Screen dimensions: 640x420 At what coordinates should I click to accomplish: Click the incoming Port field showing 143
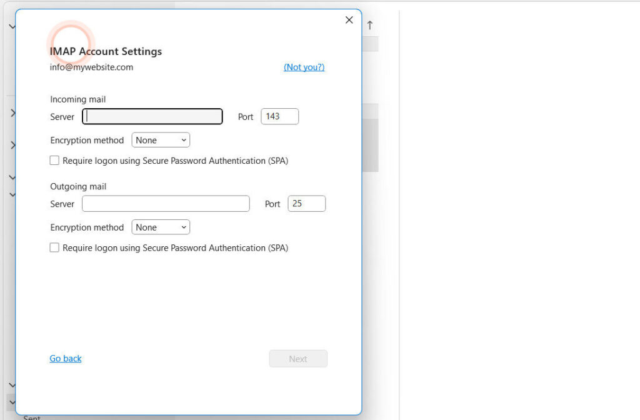279,116
